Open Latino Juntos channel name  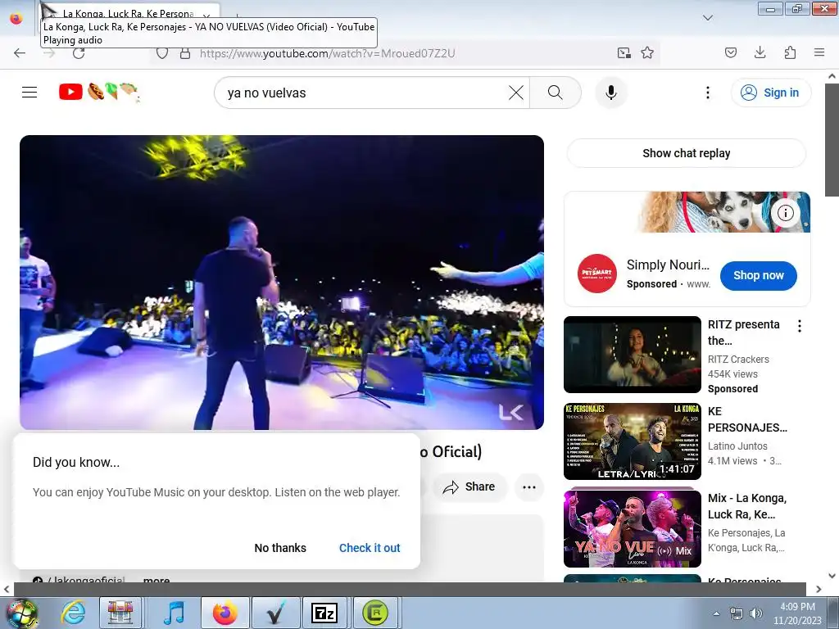click(737, 446)
